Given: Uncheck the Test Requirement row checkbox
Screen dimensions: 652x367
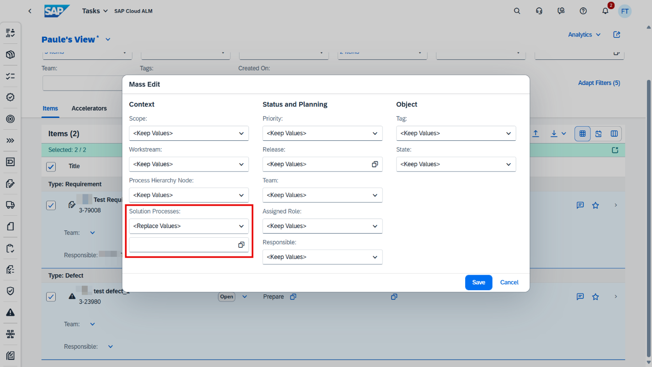Looking at the screenshot, I should (51, 205).
